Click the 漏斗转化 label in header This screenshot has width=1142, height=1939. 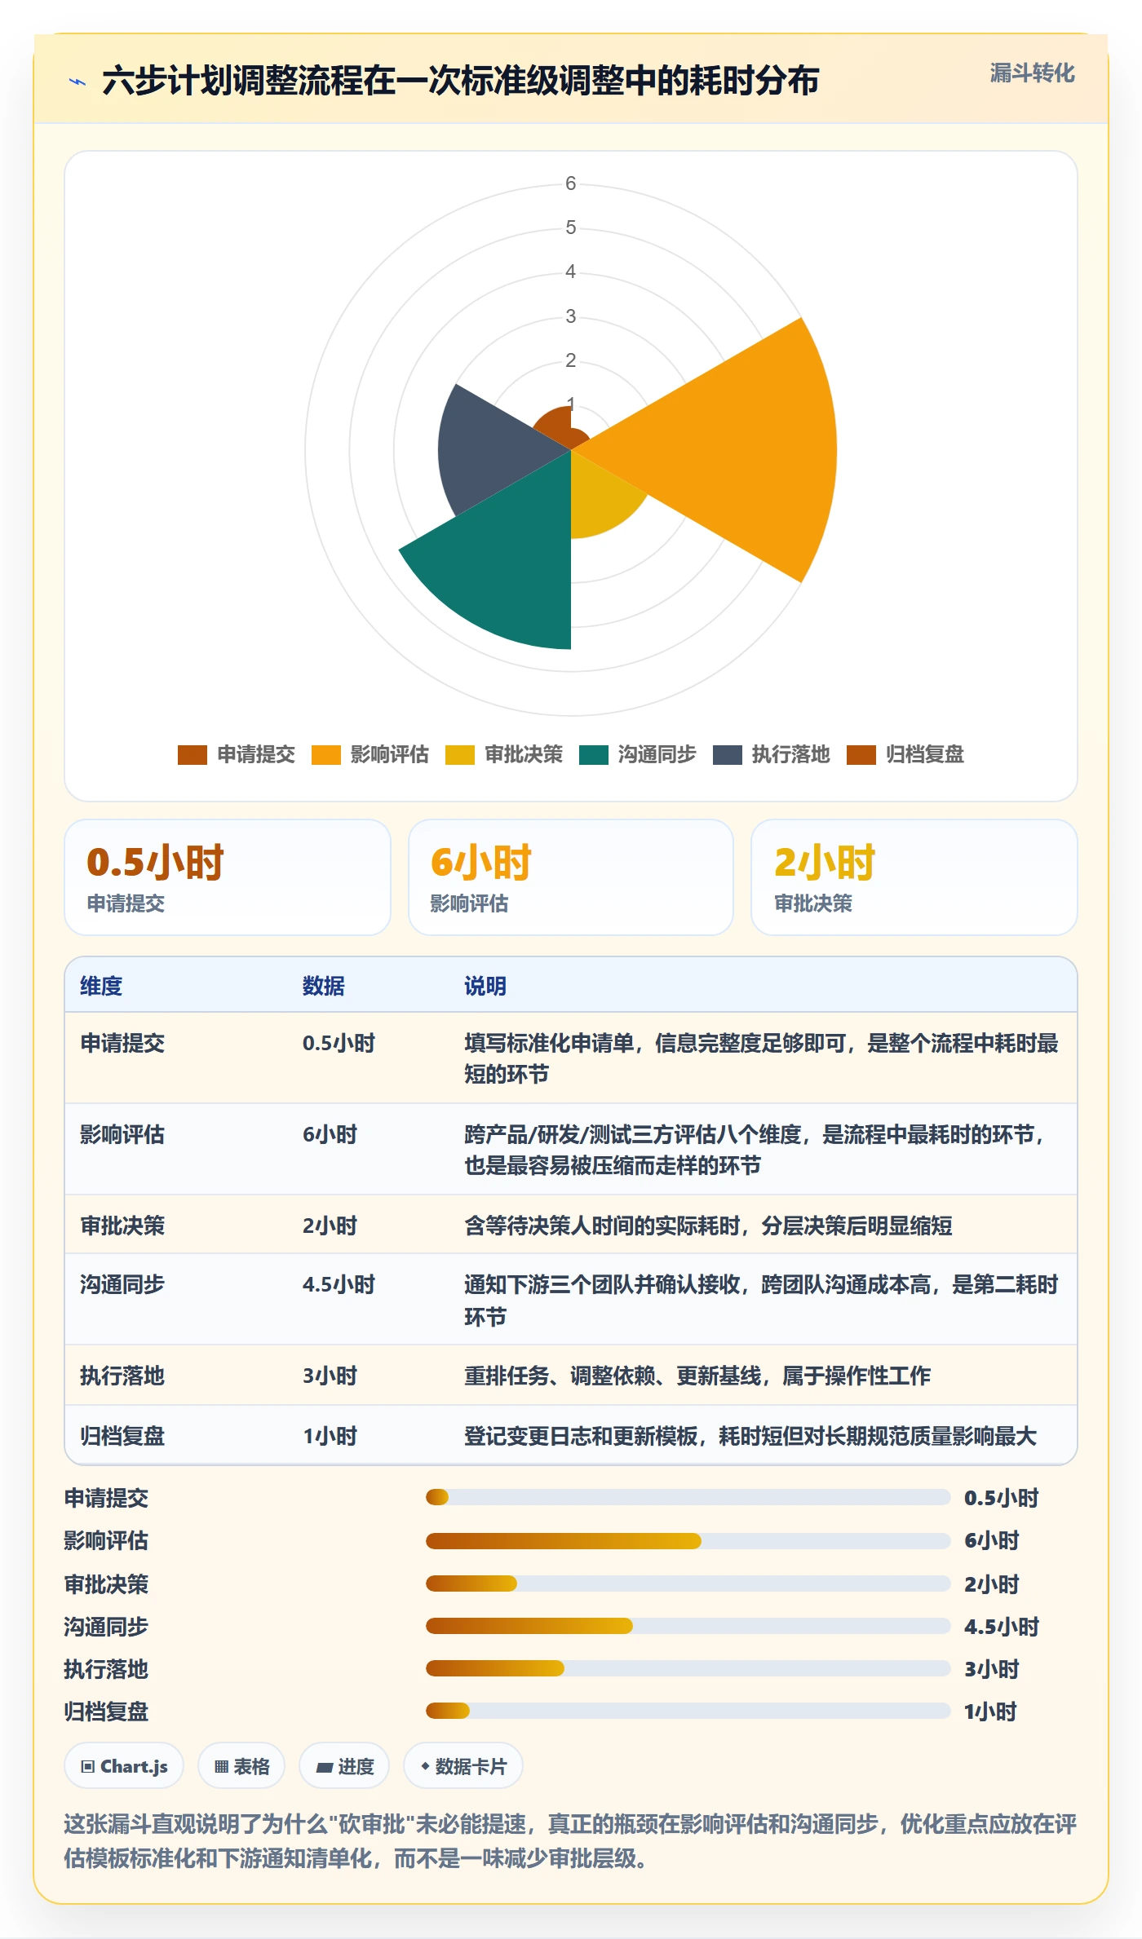[1032, 73]
